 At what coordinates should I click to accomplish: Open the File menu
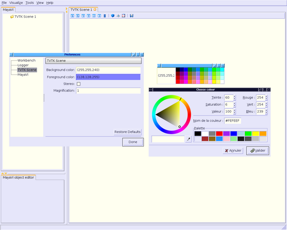[x=4, y=3]
